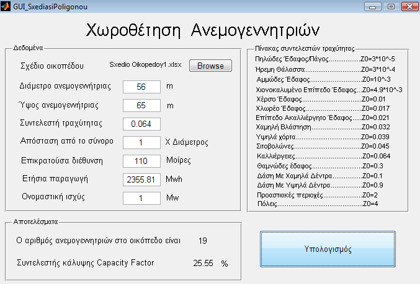Click the Χ Διάμετρος unit label
420x284 pixels.
point(187,142)
